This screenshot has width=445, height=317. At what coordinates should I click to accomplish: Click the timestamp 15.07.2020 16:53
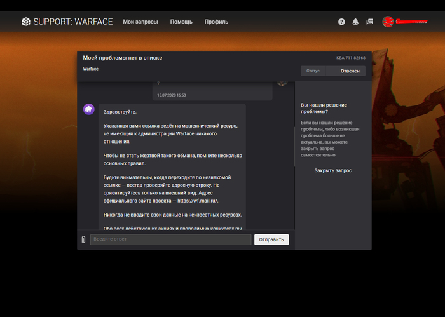point(172,95)
